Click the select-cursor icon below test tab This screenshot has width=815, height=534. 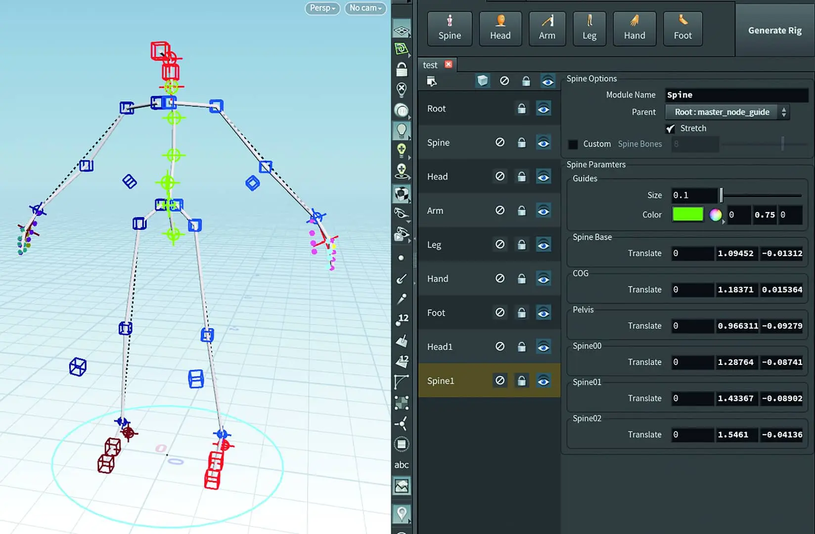tap(432, 81)
